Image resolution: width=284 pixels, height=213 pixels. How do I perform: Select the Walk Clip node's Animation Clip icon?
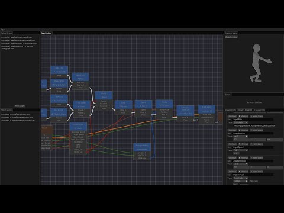tap(53, 72)
